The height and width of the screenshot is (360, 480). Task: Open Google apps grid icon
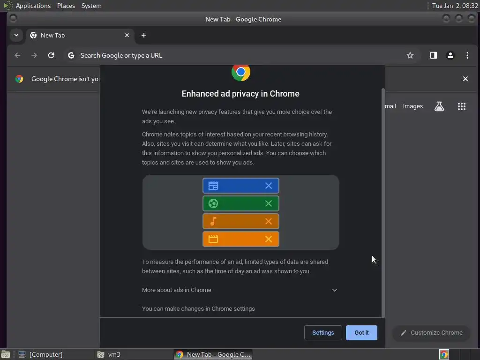point(461,106)
